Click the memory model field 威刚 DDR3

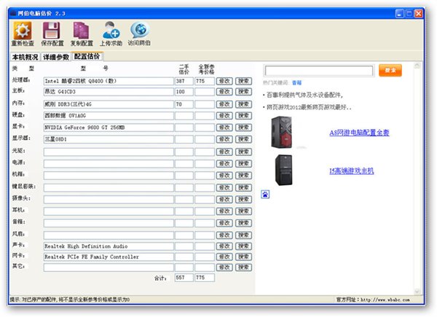coord(109,104)
